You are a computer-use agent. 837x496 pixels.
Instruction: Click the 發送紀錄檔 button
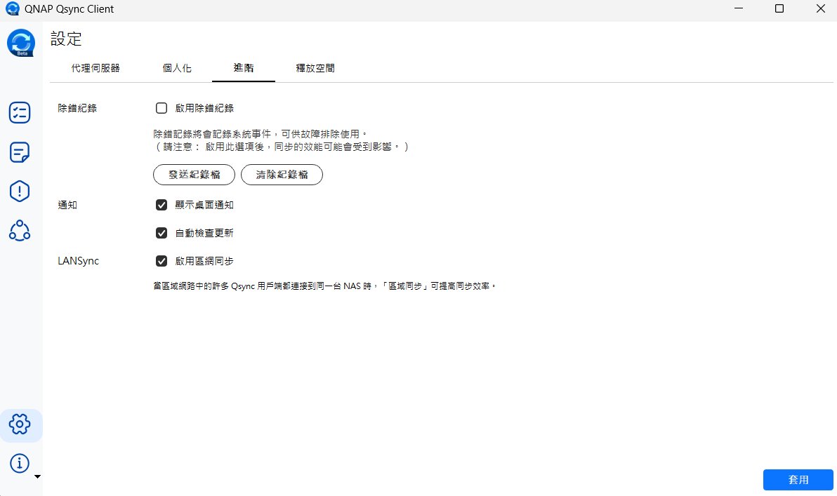click(x=194, y=175)
